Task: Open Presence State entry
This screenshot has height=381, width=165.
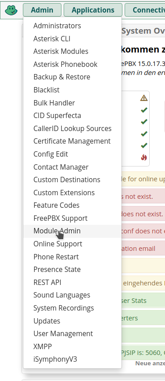Action: point(72,269)
